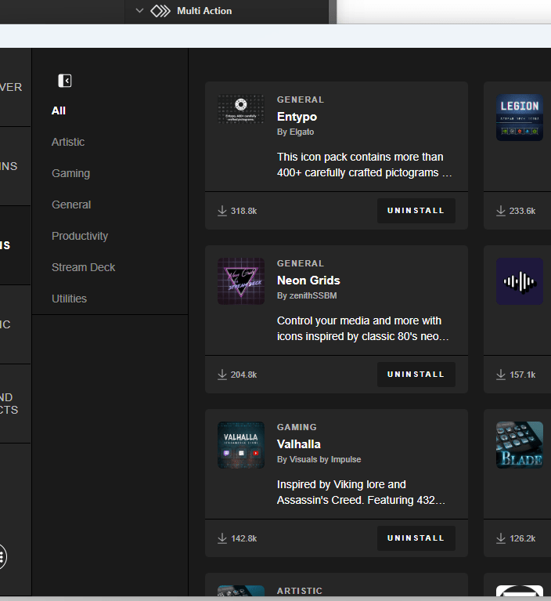551x601 pixels.
Task: Click the Valhalla description text
Action: tap(361, 492)
